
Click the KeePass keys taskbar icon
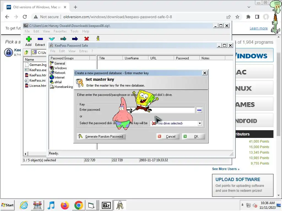120,205
